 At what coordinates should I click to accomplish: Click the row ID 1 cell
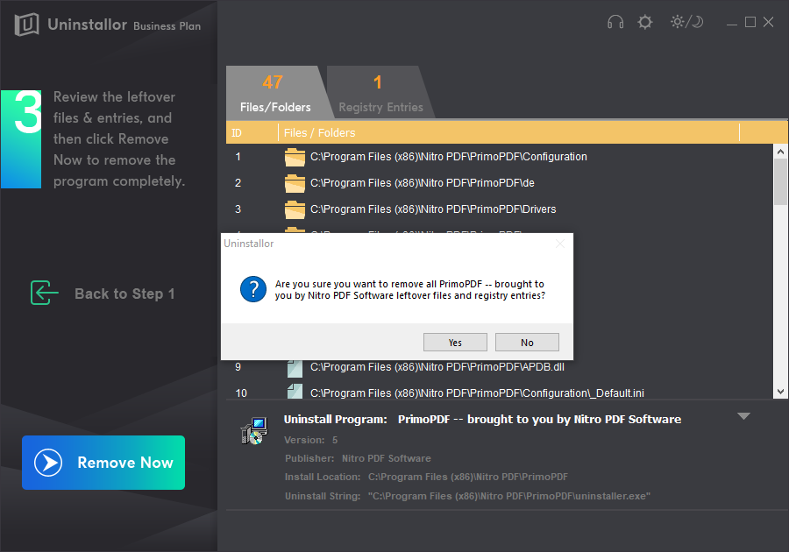(x=238, y=157)
